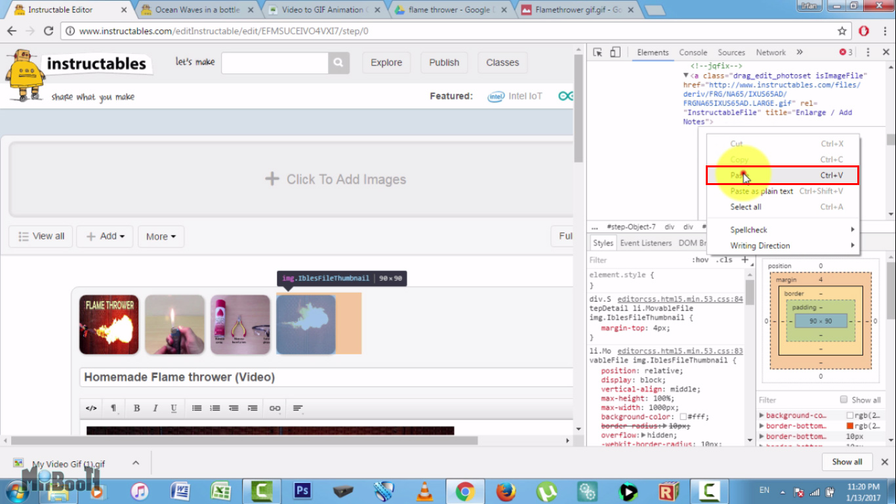896x504 pixels.
Task: Toggle bold formatting in the editor
Action: (137, 408)
